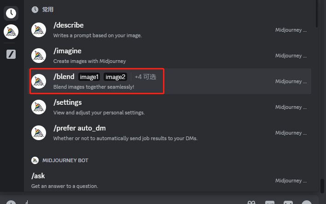Click Midjourney label on the /ask row
Viewport: 326px width, 204px height.
[x=291, y=181]
